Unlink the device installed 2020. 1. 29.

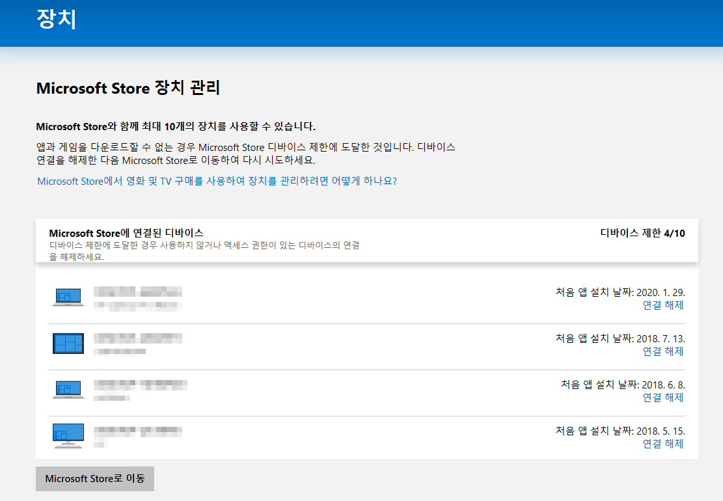pos(663,305)
